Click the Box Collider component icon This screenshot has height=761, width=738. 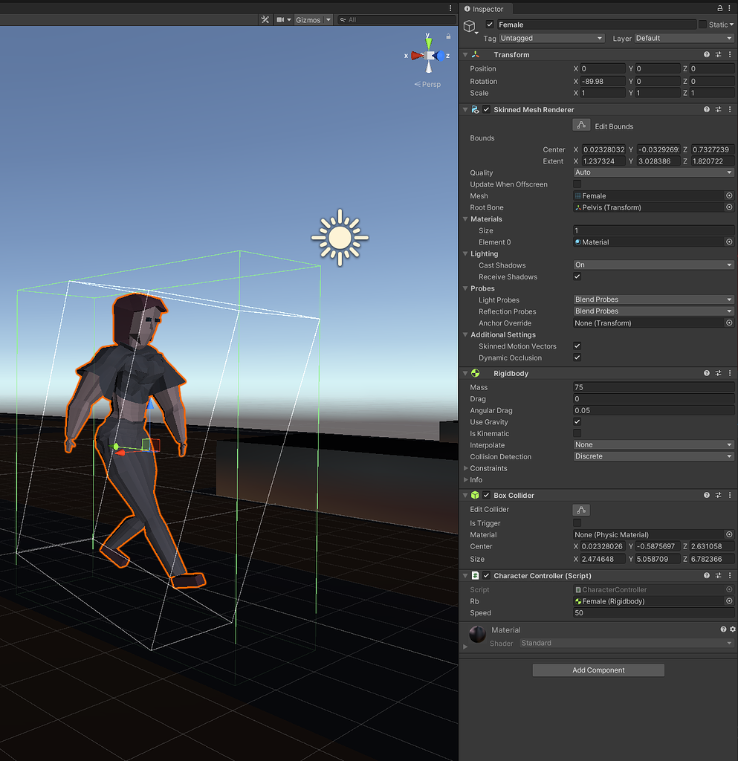tap(474, 495)
